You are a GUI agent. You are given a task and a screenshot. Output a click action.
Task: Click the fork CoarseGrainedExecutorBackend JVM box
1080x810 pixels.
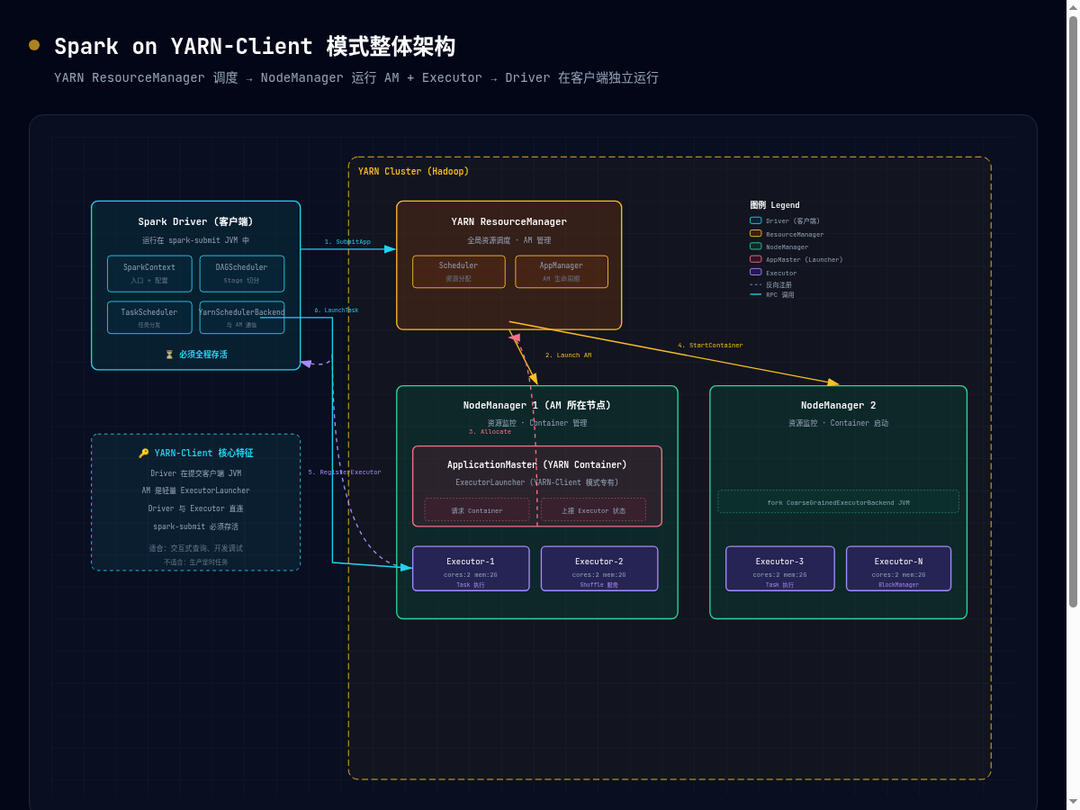tap(838, 501)
